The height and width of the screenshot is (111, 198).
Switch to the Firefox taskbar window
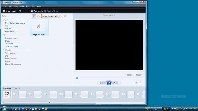tap(149, 109)
